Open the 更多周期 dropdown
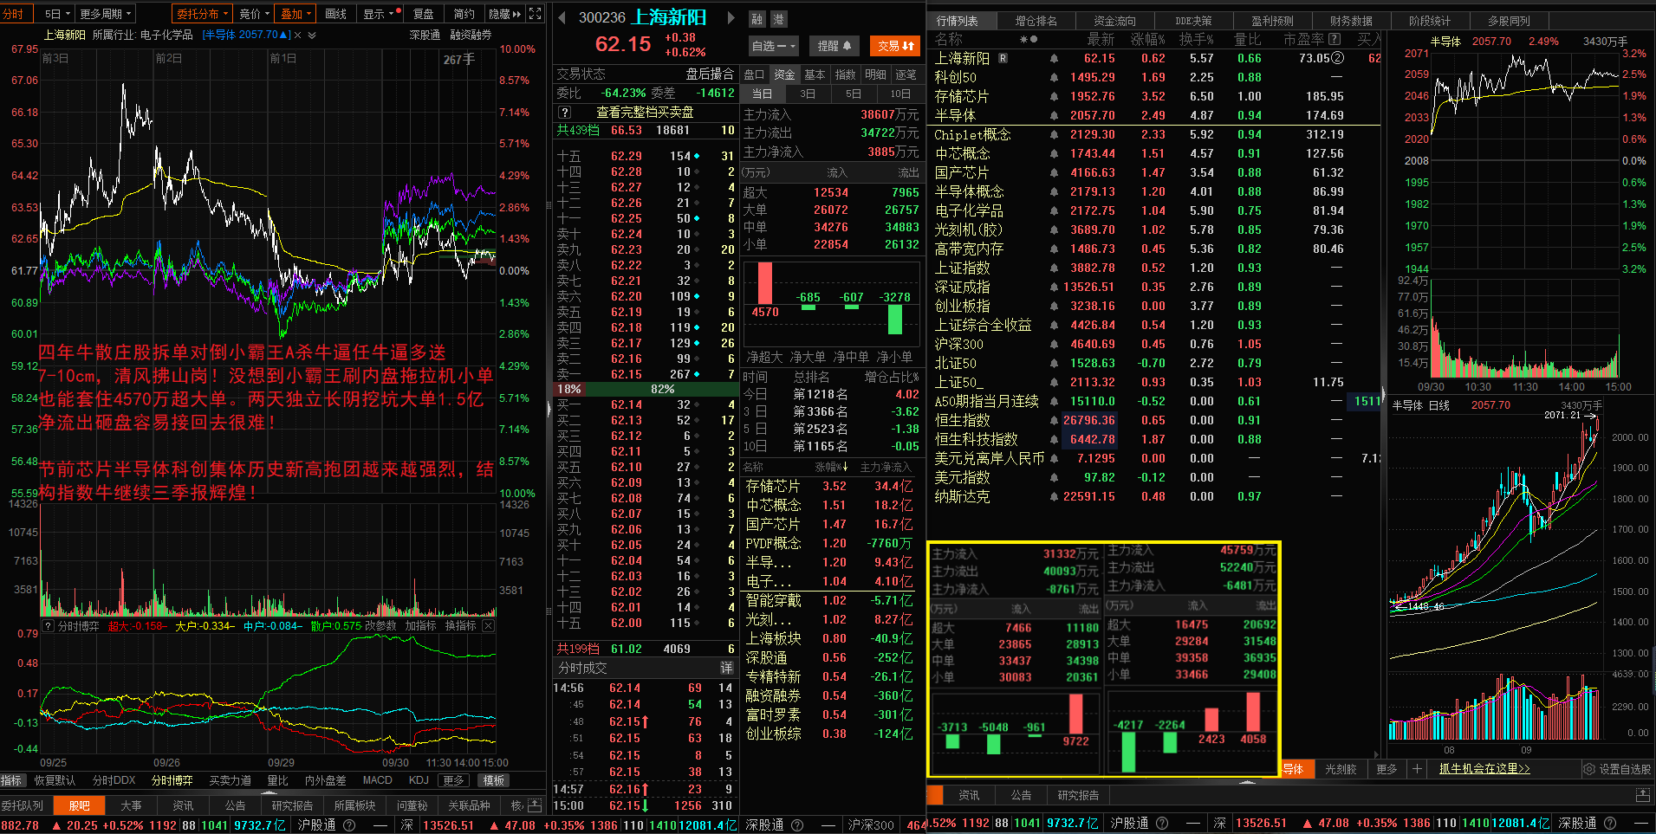The width and height of the screenshot is (1656, 834). click(105, 14)
